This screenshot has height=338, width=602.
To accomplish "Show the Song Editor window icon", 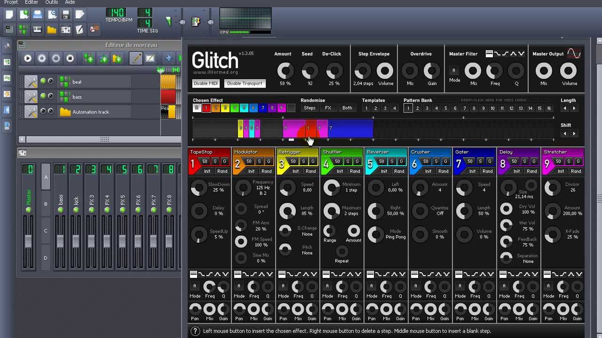I will click(x=9, y=30).
